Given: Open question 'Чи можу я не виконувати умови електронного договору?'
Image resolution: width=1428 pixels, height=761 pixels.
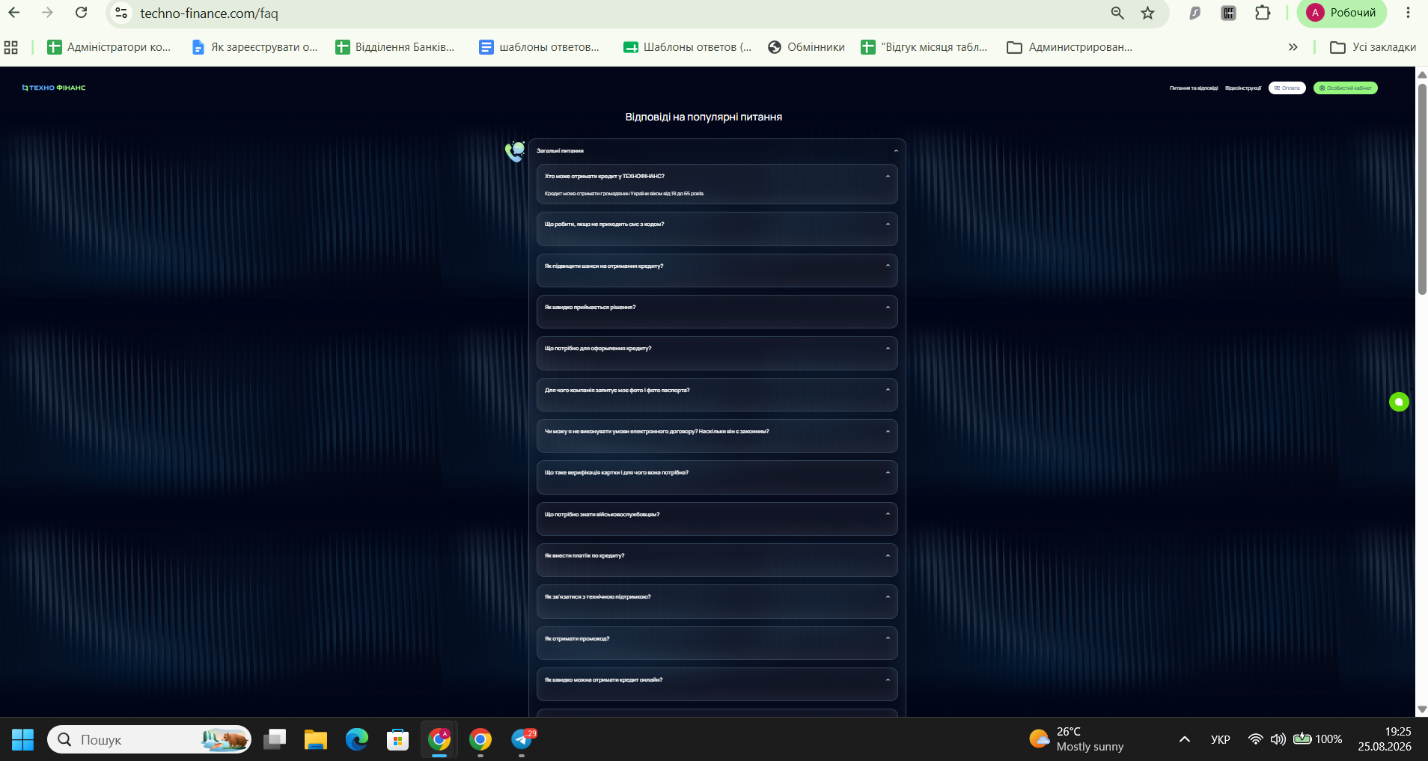Looking at the screenshot, I should click(x=717, y=435).
